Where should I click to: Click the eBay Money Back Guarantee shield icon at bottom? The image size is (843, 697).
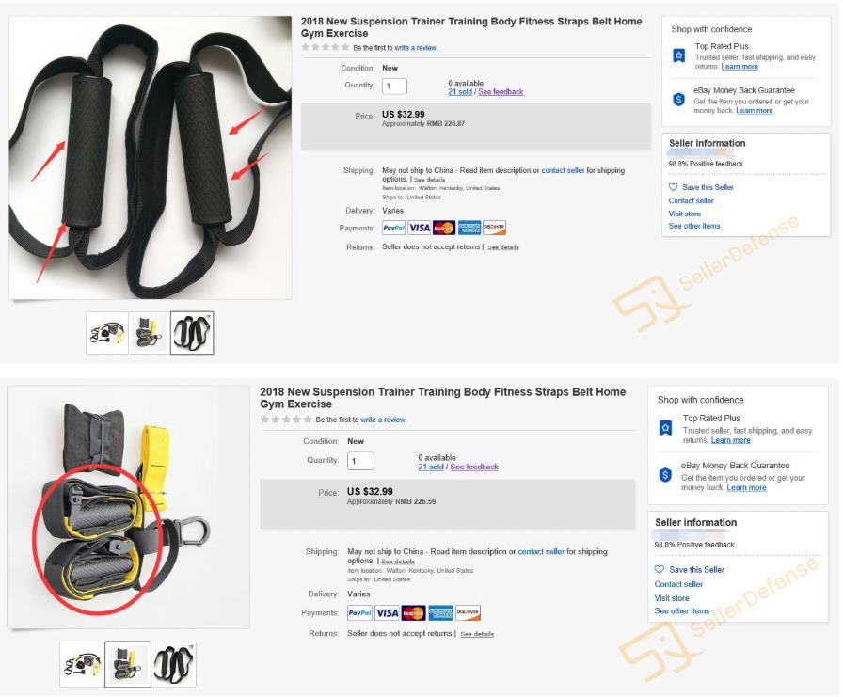665,475
